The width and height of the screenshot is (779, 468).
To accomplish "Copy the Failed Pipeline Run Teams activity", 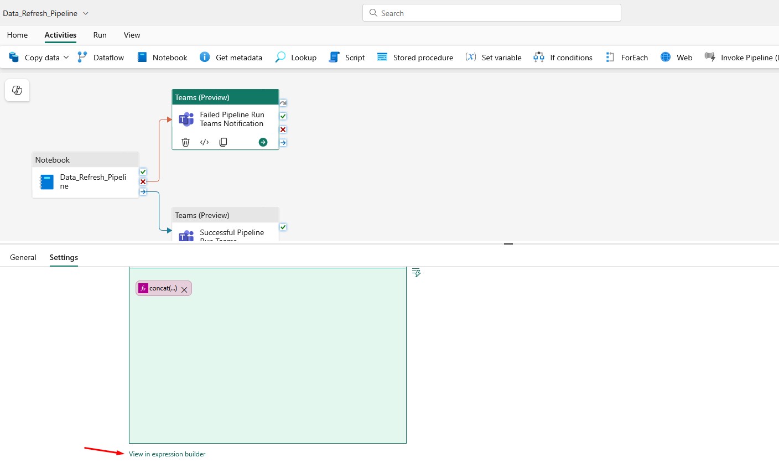I will (x=223, y=142).
